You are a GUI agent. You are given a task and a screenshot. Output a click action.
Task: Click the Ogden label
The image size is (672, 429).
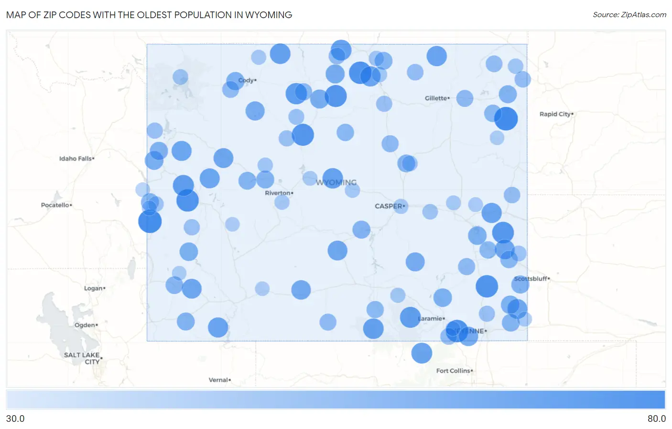[x=86, y=325]
